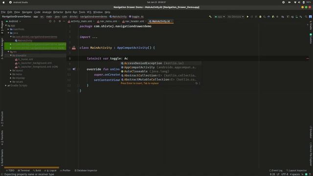Click the project panel settings gear icon
The height and width of the screenshot is (176, 313).
(60, 21)
